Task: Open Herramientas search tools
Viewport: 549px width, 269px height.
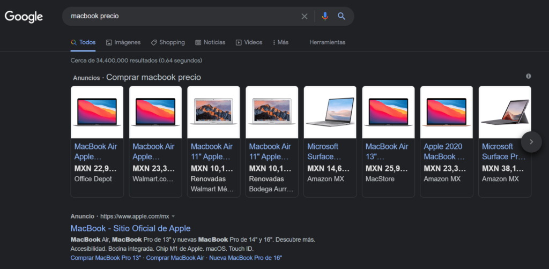Action: (327, 42)
